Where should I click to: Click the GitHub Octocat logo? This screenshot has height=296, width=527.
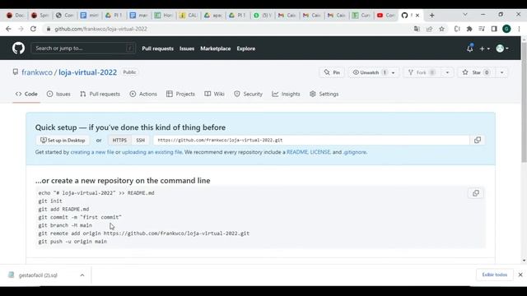point(18,49)
